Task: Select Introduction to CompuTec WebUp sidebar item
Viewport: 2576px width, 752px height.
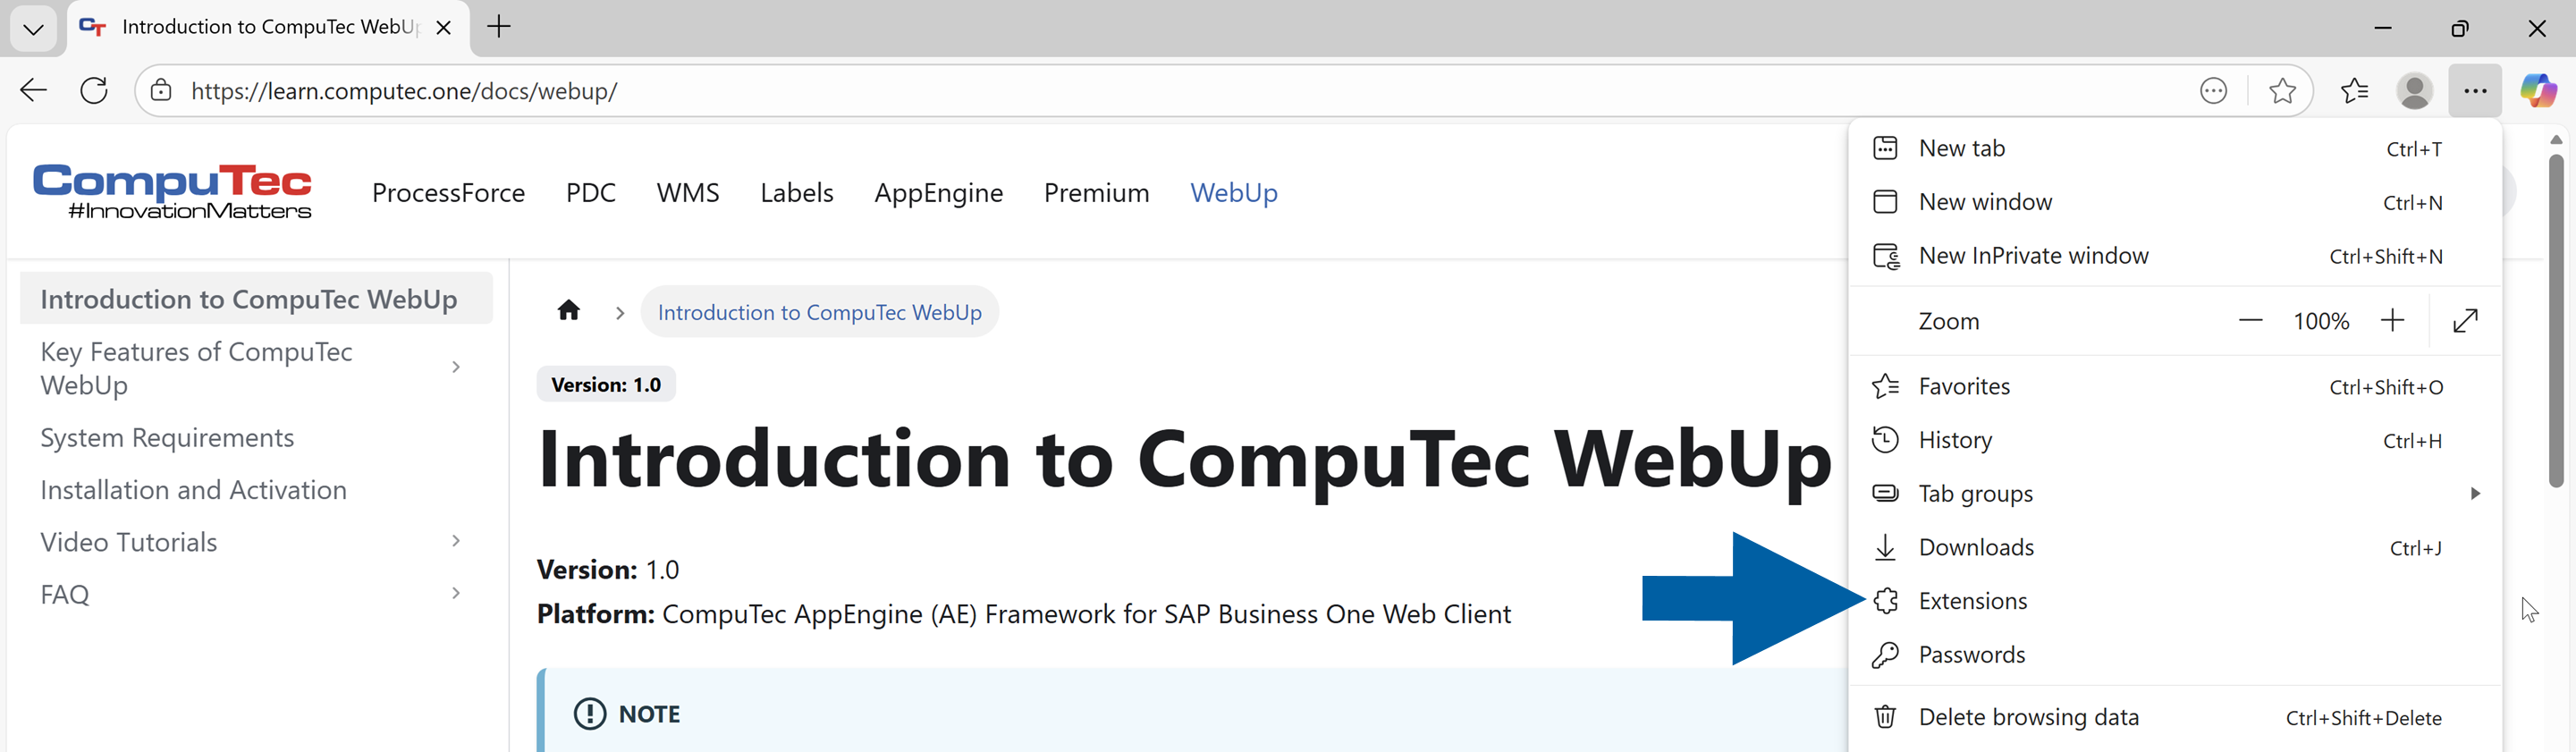Action: tap(256, 299)
